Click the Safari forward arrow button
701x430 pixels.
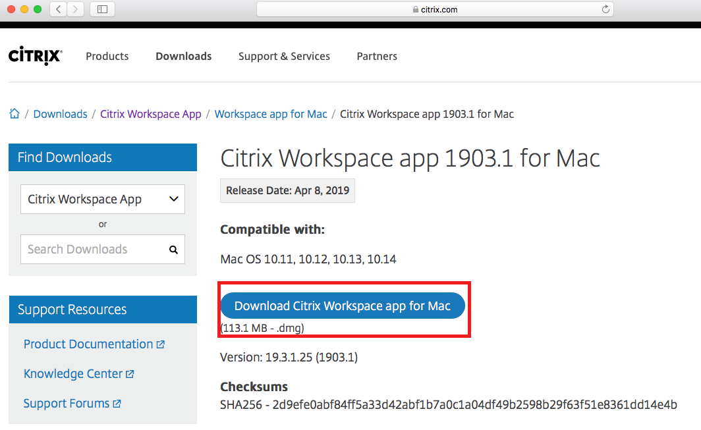click(x=76, y=9)
